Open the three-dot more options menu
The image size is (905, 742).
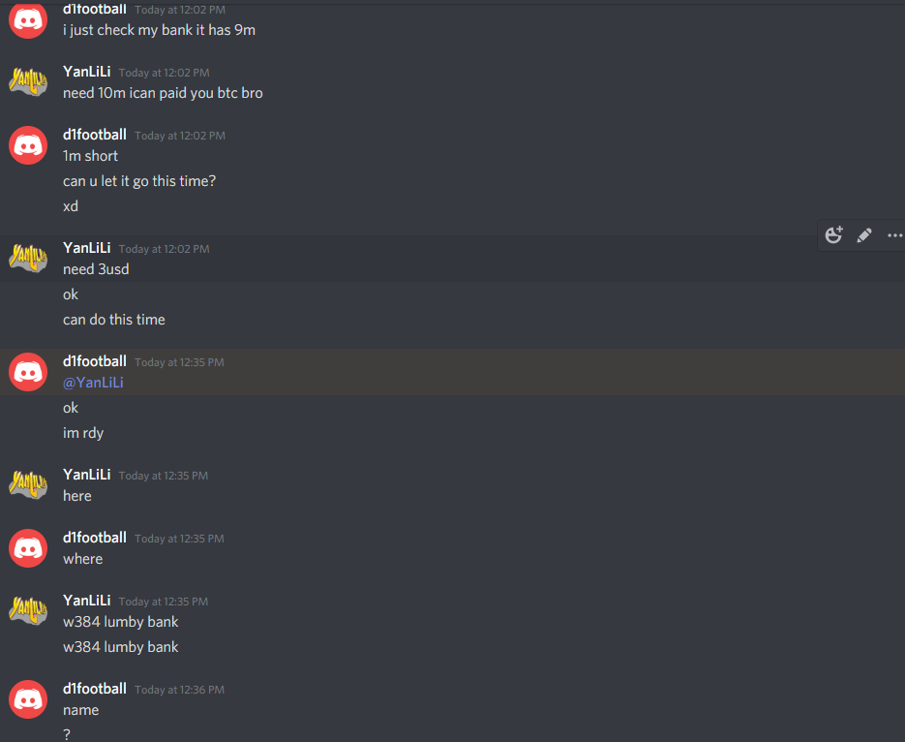pyautogui.click(x=894, y=235)
